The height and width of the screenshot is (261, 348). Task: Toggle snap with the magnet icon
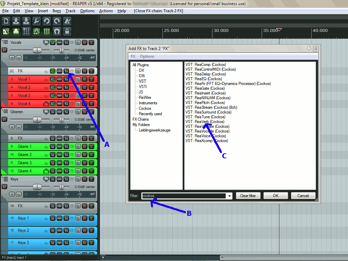click(x=57, y=31)
